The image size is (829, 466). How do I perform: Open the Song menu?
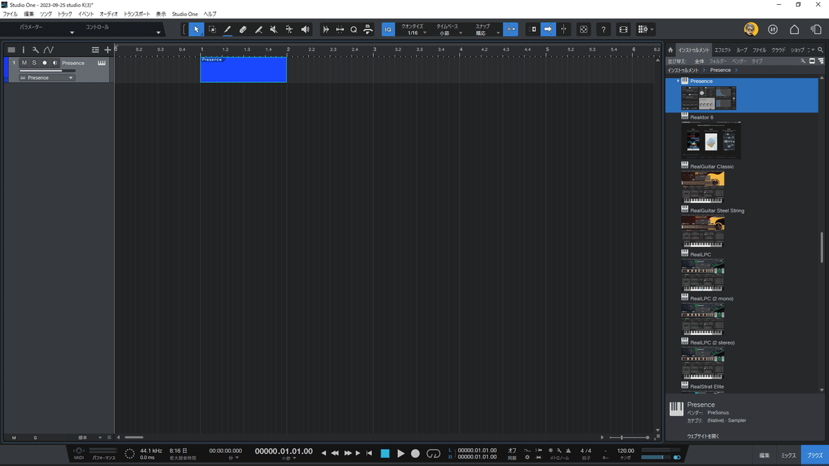(46, 14)
